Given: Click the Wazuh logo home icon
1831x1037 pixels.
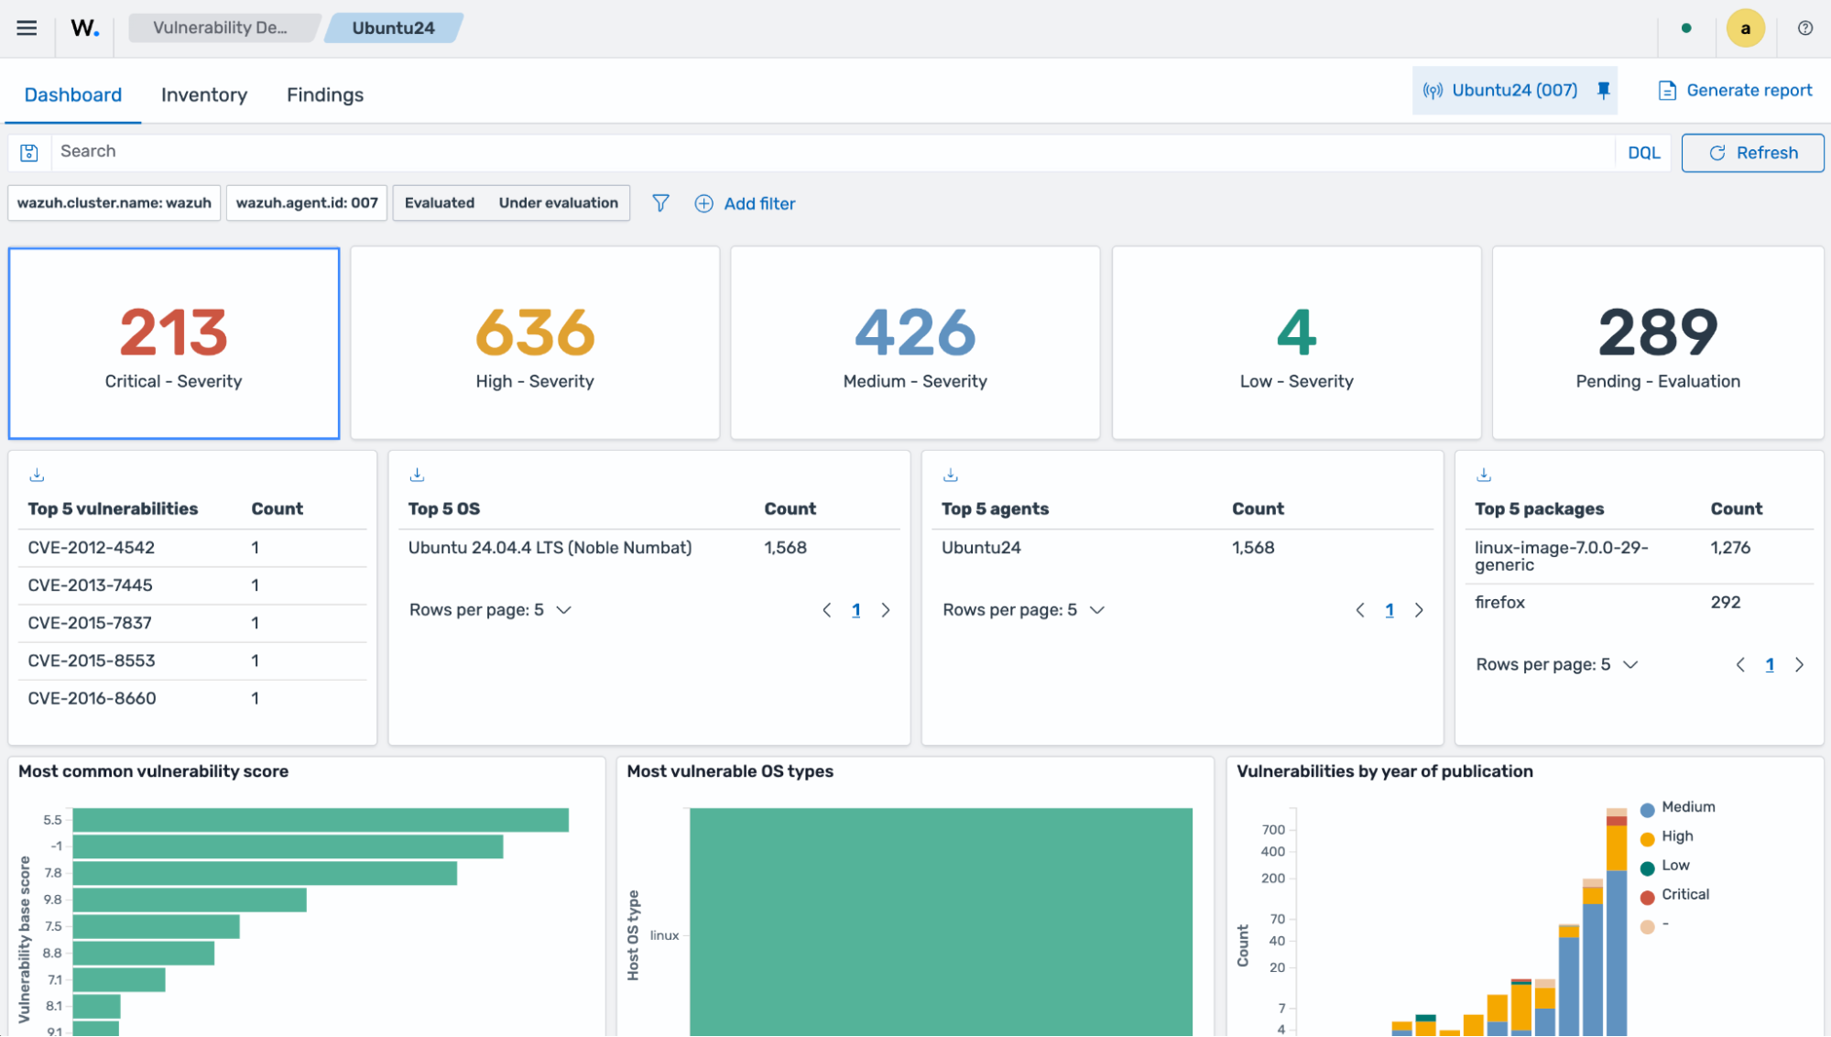Looking at the screenshot, I should click(85, 27).
